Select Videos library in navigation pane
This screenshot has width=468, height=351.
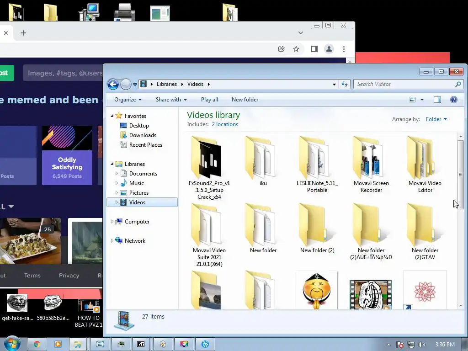point(142,202)
